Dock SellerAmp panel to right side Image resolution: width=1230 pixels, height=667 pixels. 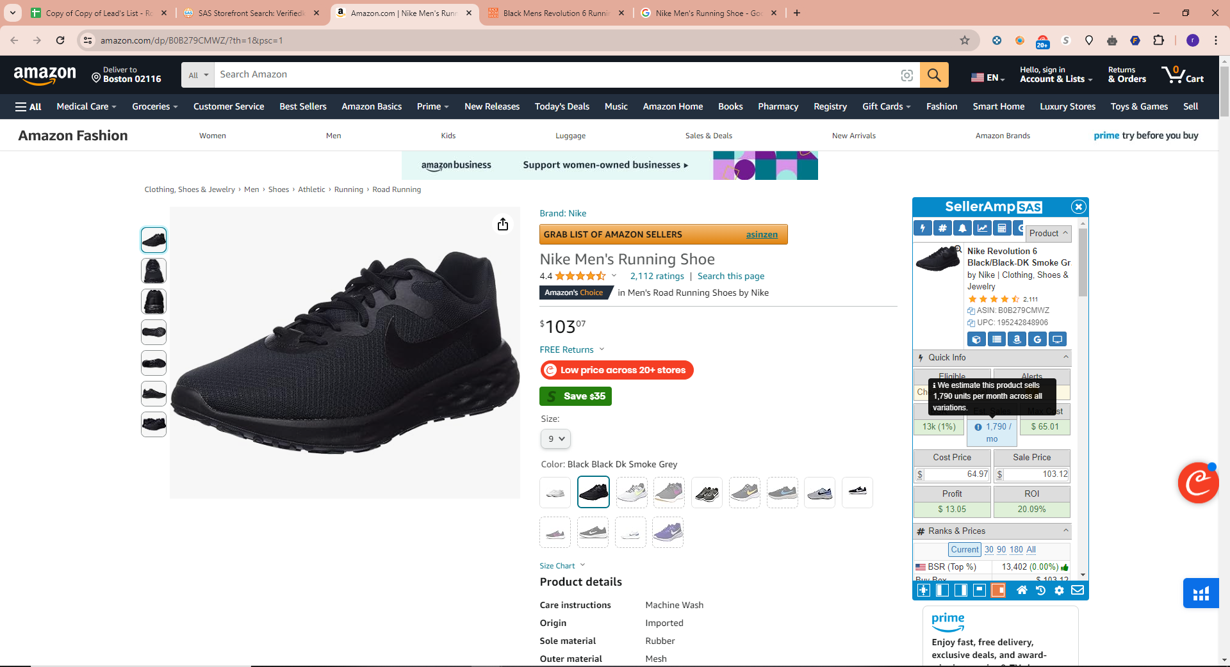coord(961,590)
